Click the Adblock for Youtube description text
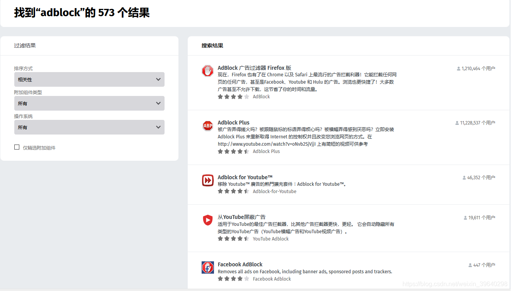 point(282,184)
